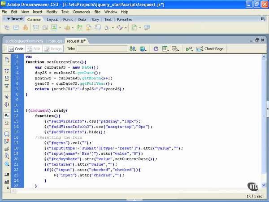Click the Preview in Browser globe icon
This screenshot has width=269, height=202.
143,48
